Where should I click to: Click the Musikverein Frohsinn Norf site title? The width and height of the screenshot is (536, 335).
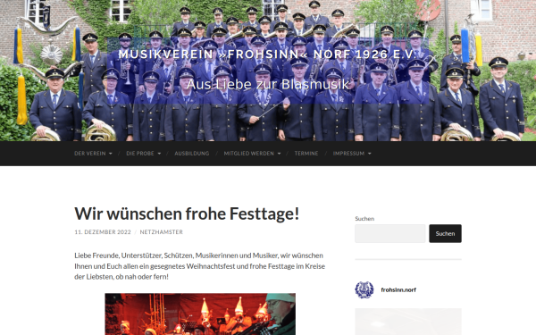(x=268, y=54)
